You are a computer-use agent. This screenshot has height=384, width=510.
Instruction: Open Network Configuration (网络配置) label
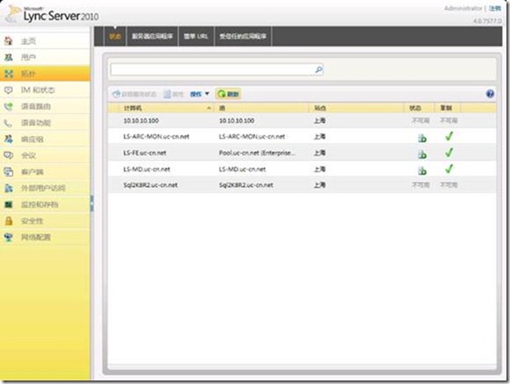[x=36, y=237]
